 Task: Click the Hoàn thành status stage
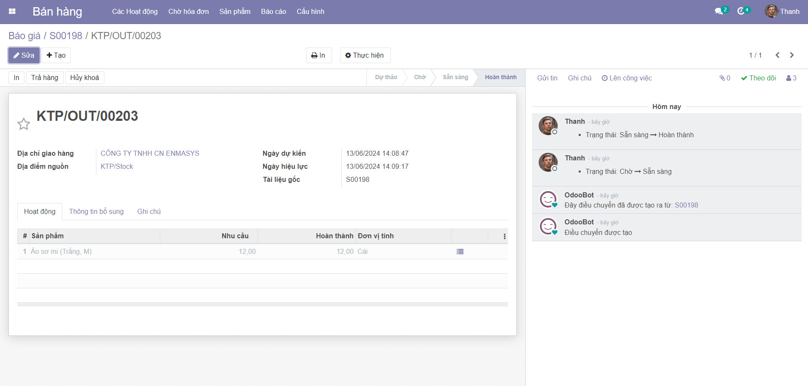[x=500, y=77]
